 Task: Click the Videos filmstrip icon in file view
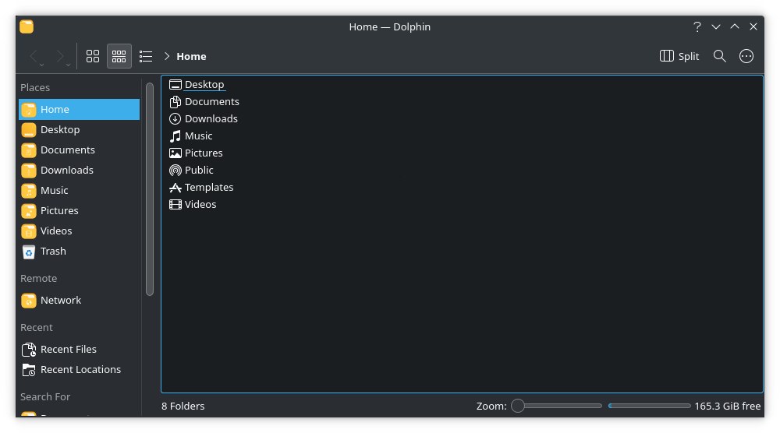175,205
